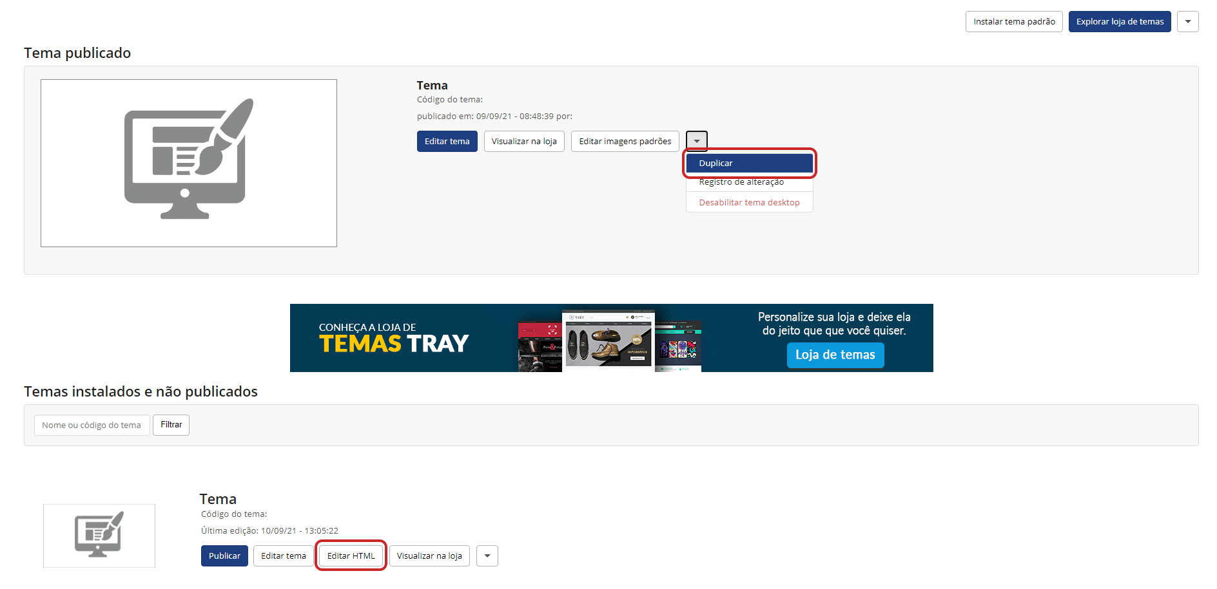Select Desabilitar tema desktop option
1217x589 pixels.
[x=749, y=203]
